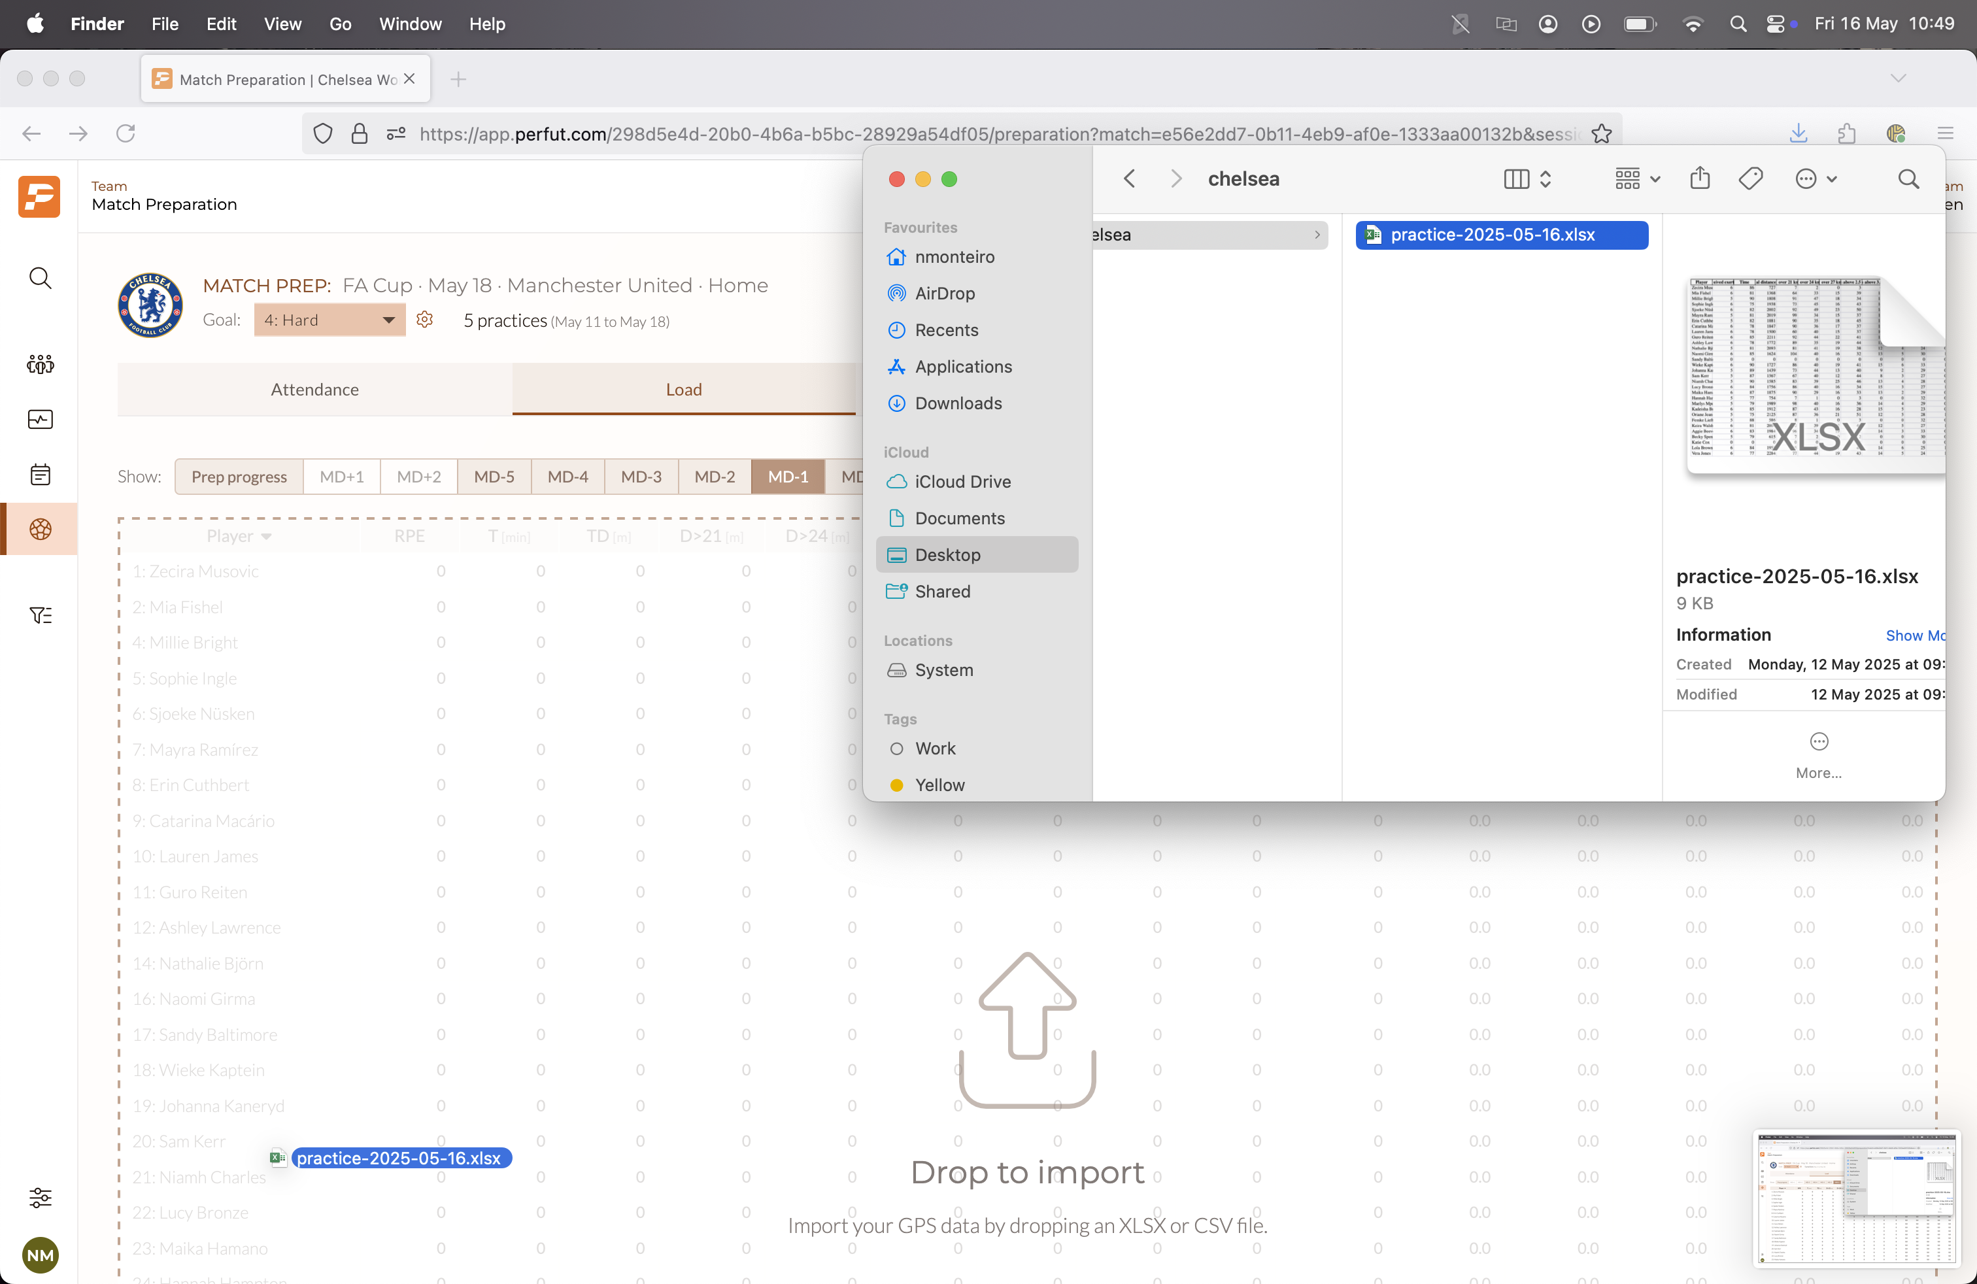Open macOS Control Centre icon
1977x1284 pixels.
(x=1775, y=24)
